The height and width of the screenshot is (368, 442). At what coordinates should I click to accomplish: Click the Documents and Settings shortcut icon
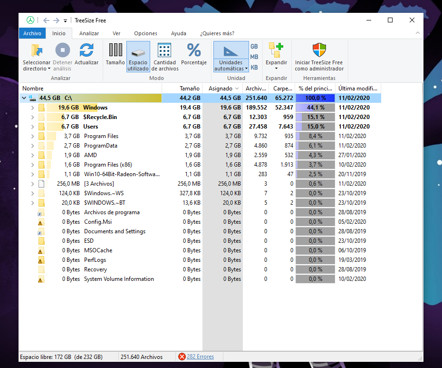click(x=41, y=231)
